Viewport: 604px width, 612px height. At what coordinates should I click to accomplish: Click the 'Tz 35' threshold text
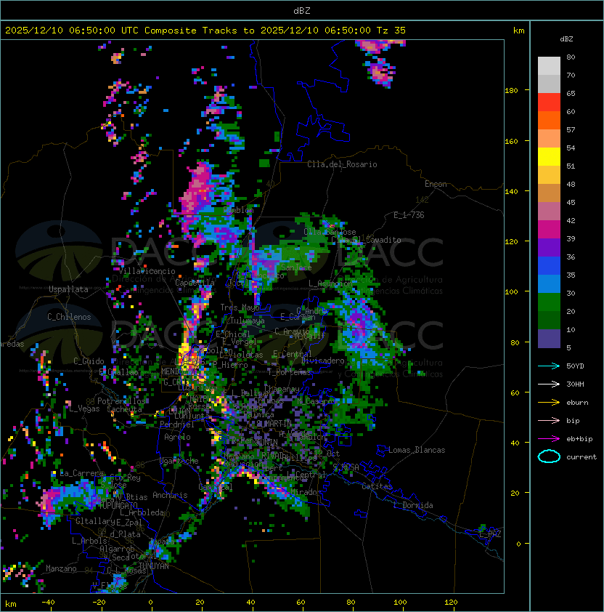(391, 31)
